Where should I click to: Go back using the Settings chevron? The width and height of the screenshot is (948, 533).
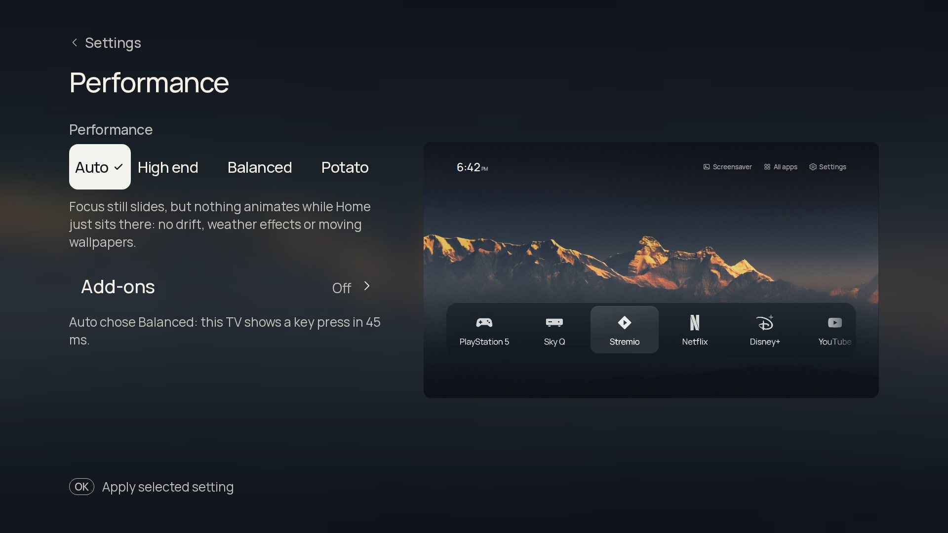pyautogui.click(x=75, y=43)
